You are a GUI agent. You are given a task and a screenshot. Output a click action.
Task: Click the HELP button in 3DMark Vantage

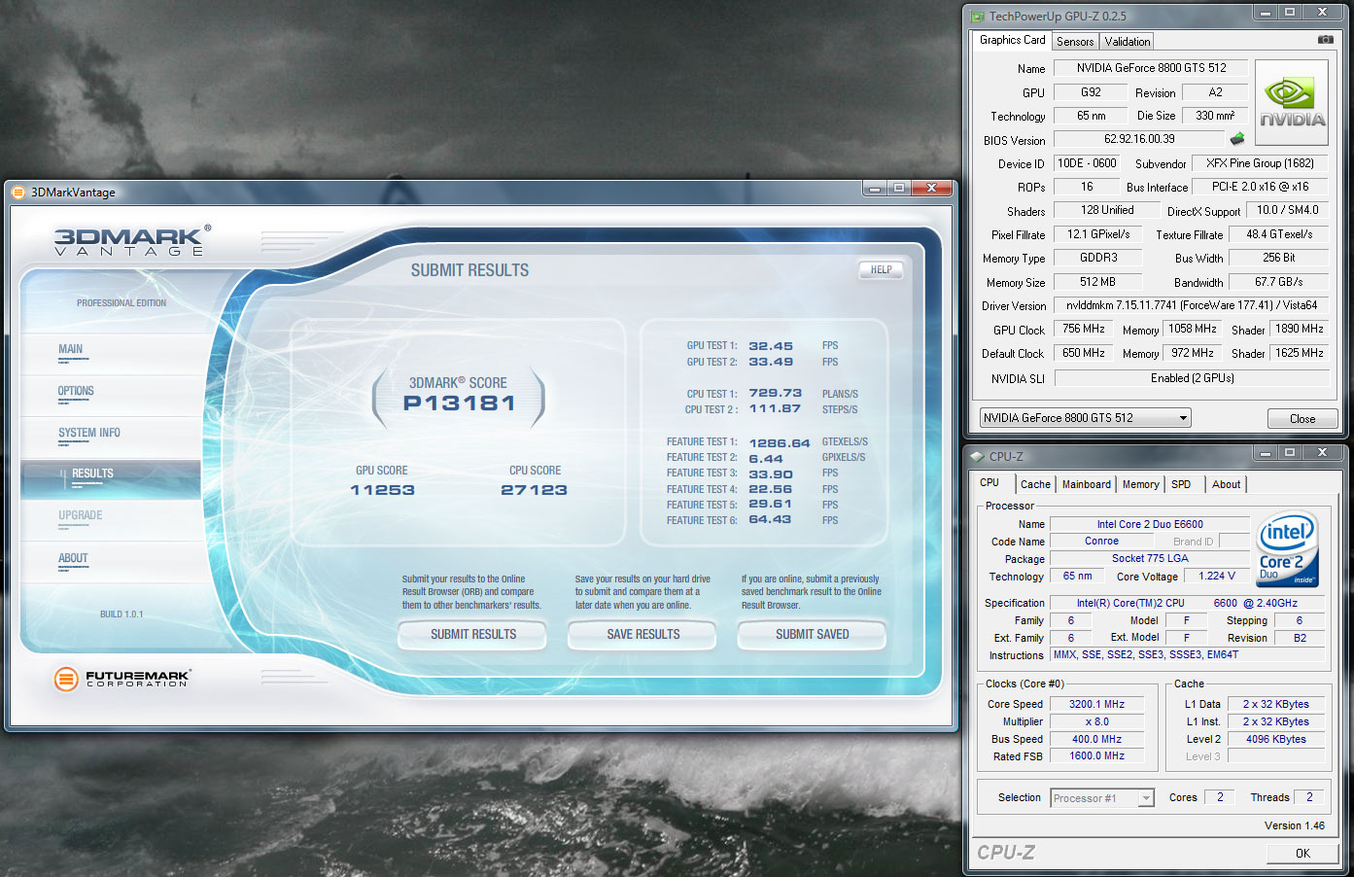pos(882,269)
